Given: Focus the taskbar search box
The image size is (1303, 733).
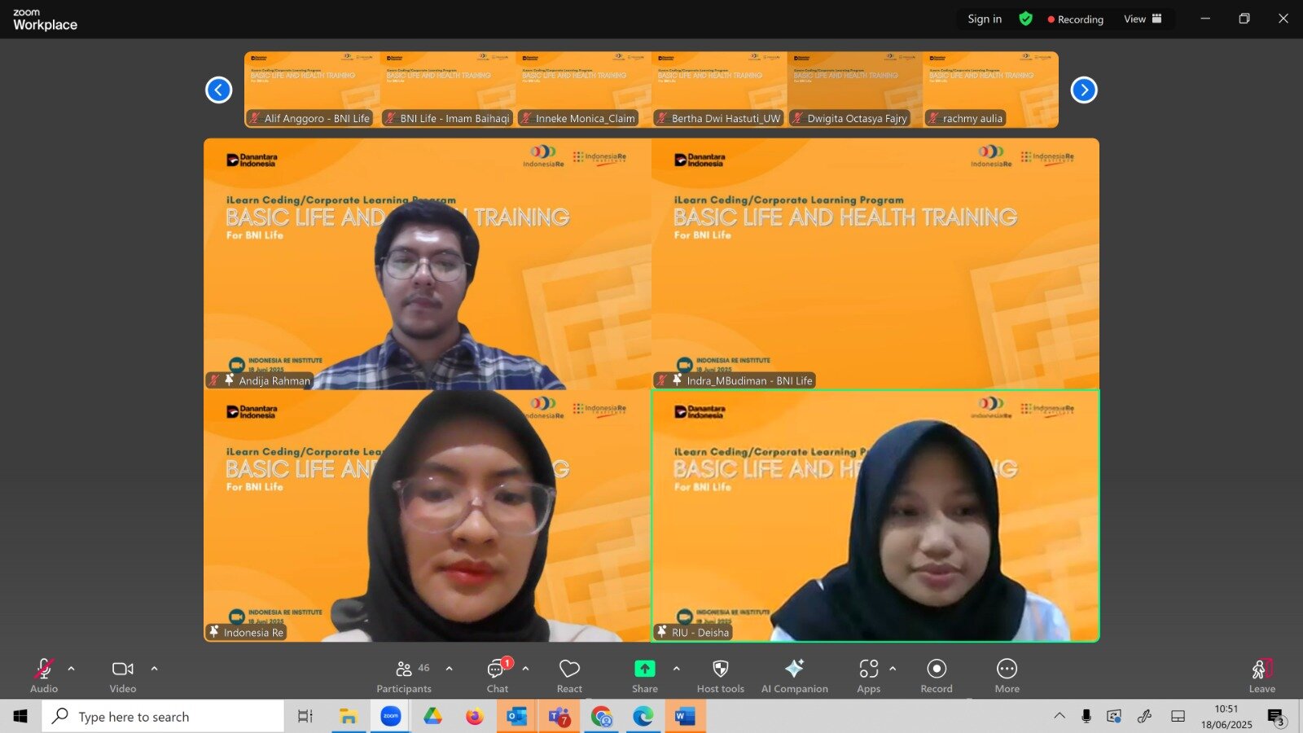Looking at the screenshot, I should (x=163, y=717).
